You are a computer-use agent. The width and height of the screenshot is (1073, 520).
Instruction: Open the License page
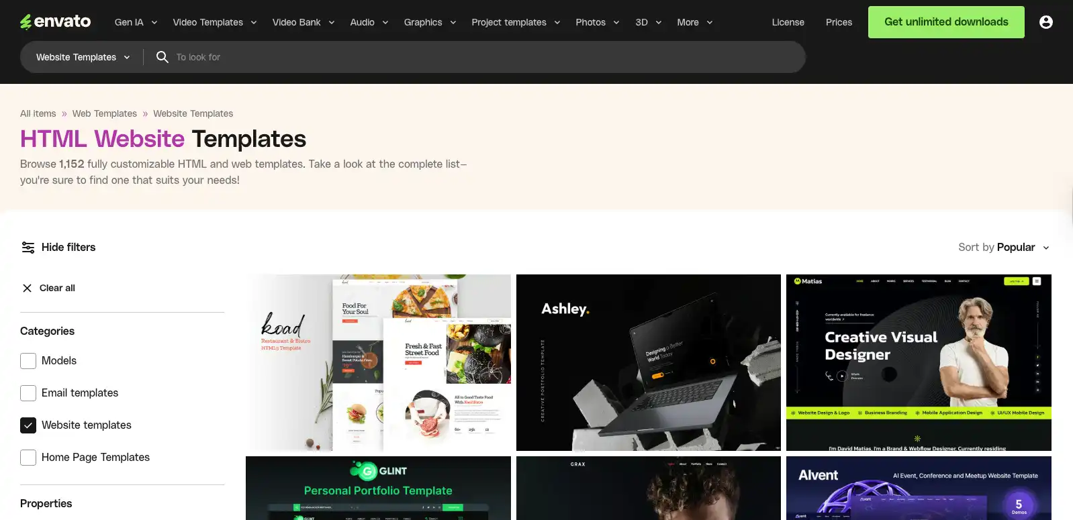click(x=788, y=22)
